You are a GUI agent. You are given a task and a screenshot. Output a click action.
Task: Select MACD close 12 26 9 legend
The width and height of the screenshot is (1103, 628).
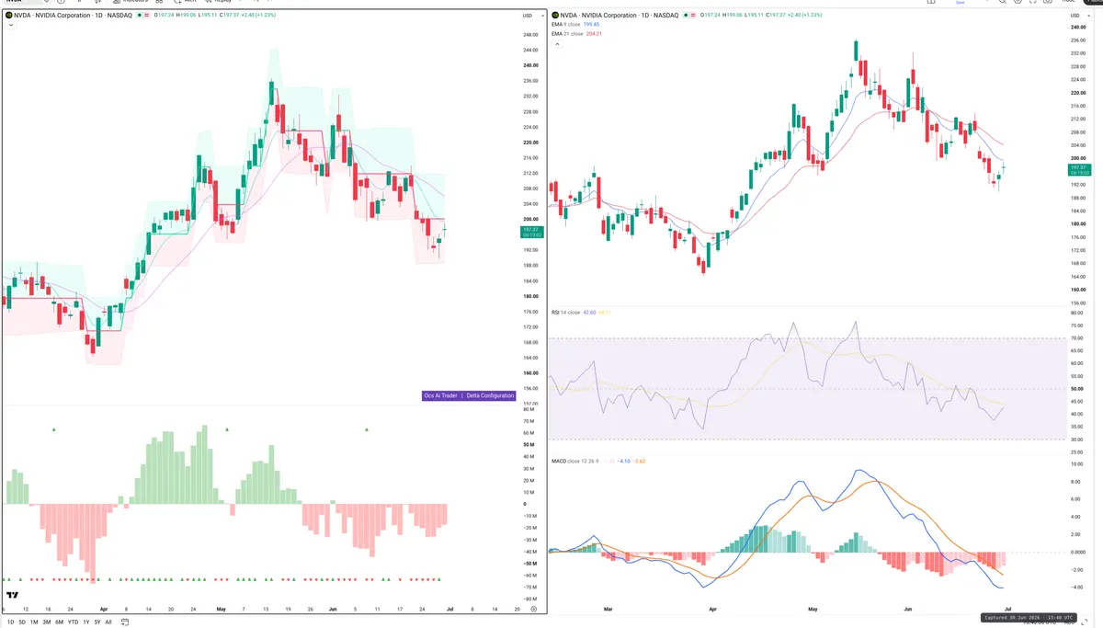(574, 461)
